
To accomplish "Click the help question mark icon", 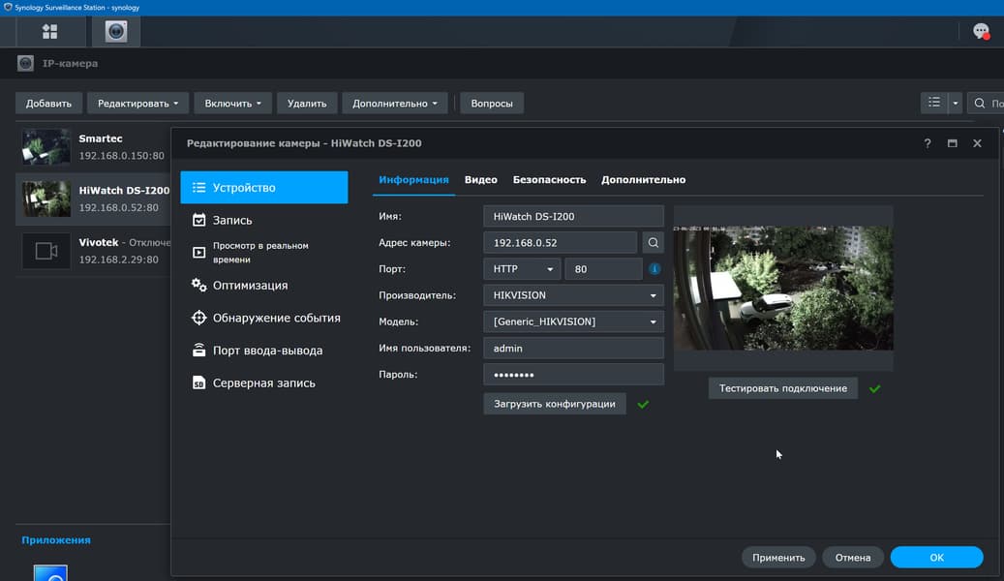I will [x=927, y=143].
